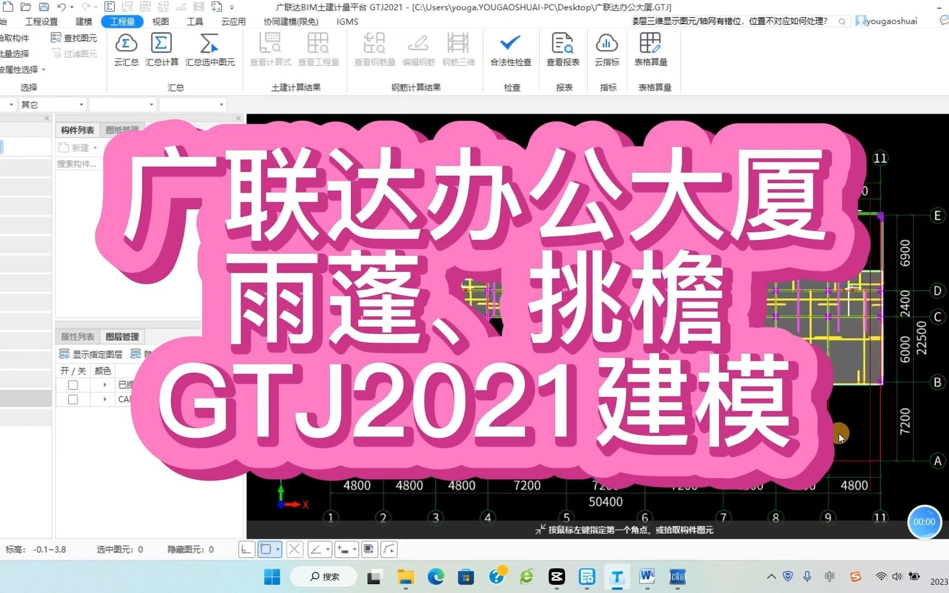Enable the 已提 layer visibility checkbox

[x=72, y=385]
